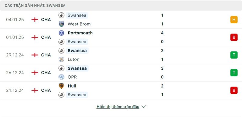Click the orange H draw result badge
242x117 pixels.
[234, 20]
